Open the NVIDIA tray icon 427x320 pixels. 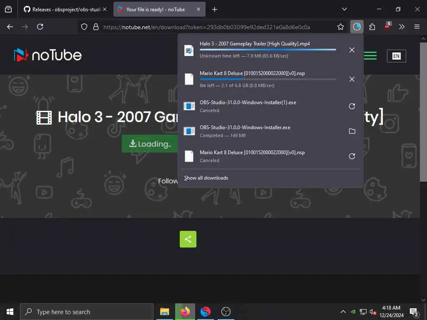353,312
